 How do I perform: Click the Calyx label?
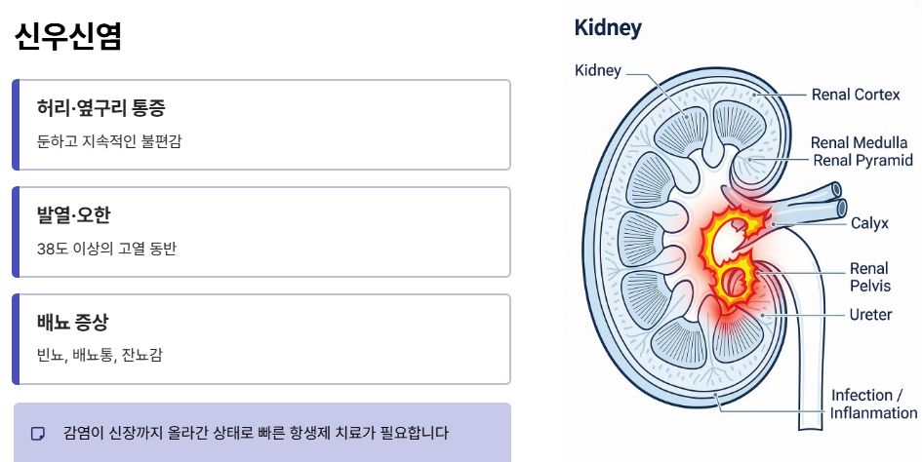[869, 223]
